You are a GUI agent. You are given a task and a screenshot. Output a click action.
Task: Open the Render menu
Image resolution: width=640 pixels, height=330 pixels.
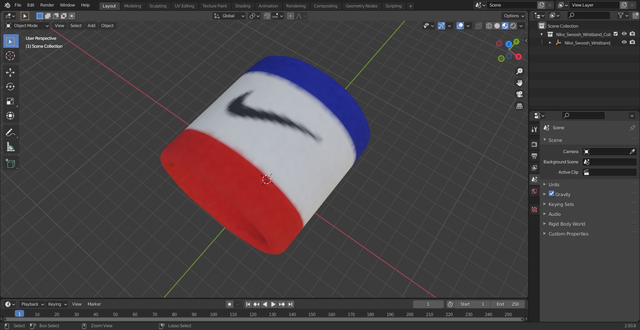coord(47,5)
